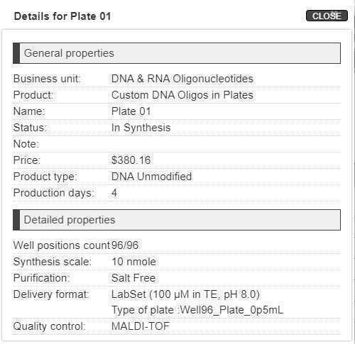355x344 pixels.
Task: Click the In Synthesis status text
Action: point(141,128)
